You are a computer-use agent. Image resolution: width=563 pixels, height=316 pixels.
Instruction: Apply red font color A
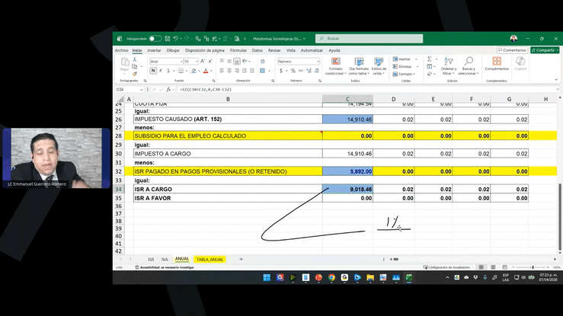click(206, 71)
